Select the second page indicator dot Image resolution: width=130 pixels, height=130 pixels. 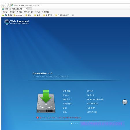click(74, 124)
